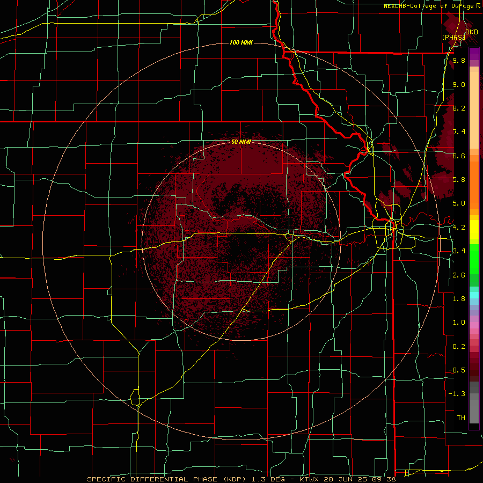Click the 9.0 value on the color scale
This screenshot has width=483, height=483.
(459, 84)
